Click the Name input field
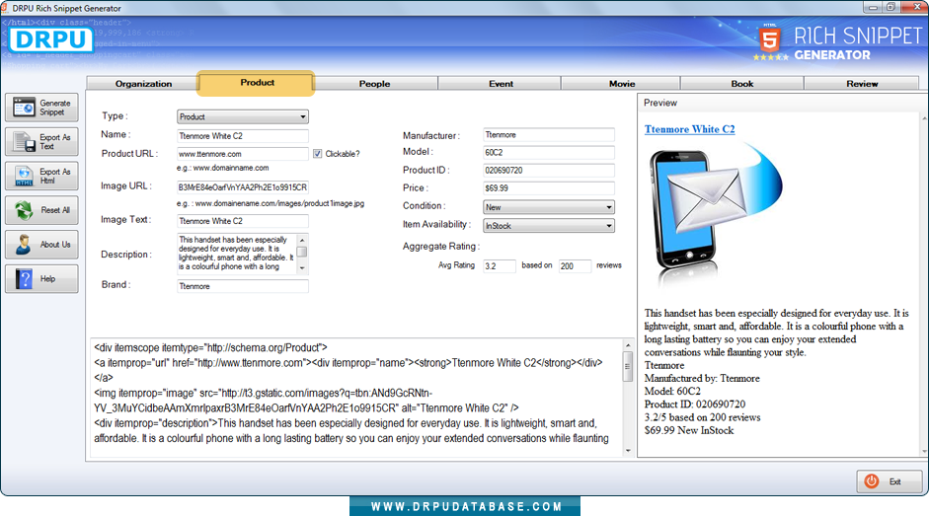This screenshot has width=929, height=516. click(242, 136)
